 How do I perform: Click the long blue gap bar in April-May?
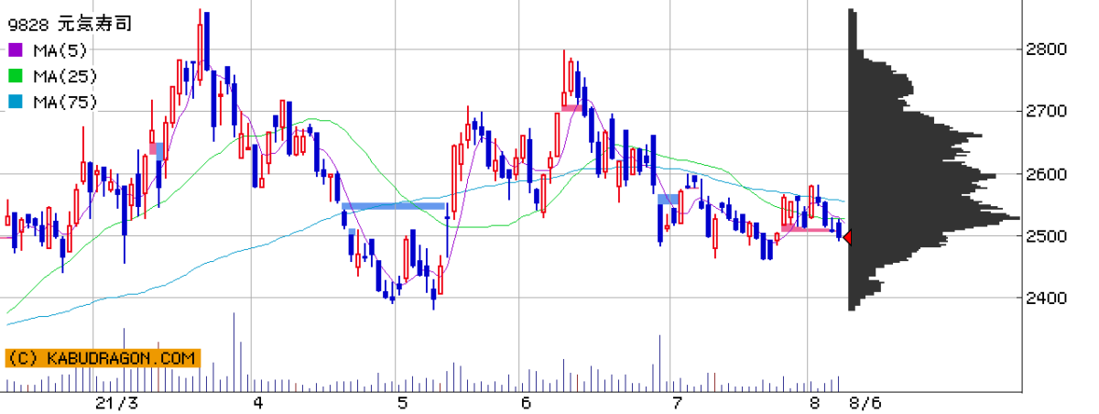point(395,207)
